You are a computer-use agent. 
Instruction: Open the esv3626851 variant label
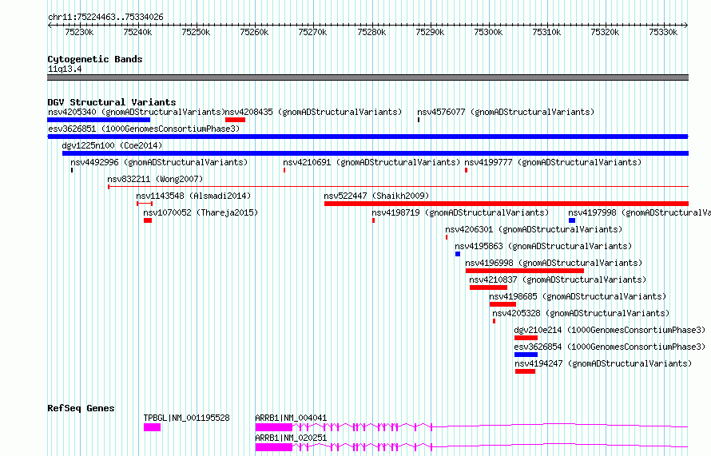pyautogui.click(x=144, y=129)
